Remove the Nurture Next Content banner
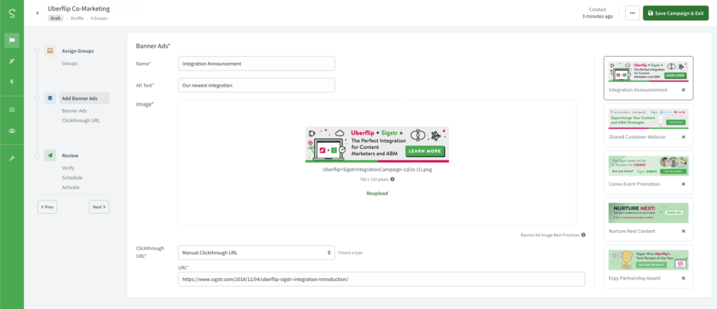Viewport: 717px width, 309px height. 683,231
